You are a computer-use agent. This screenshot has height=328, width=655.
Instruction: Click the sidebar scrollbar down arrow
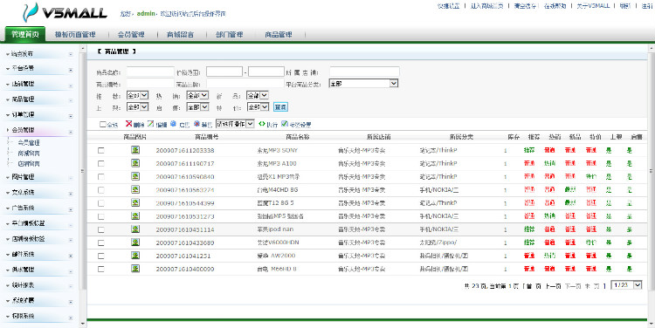point(82,324)
